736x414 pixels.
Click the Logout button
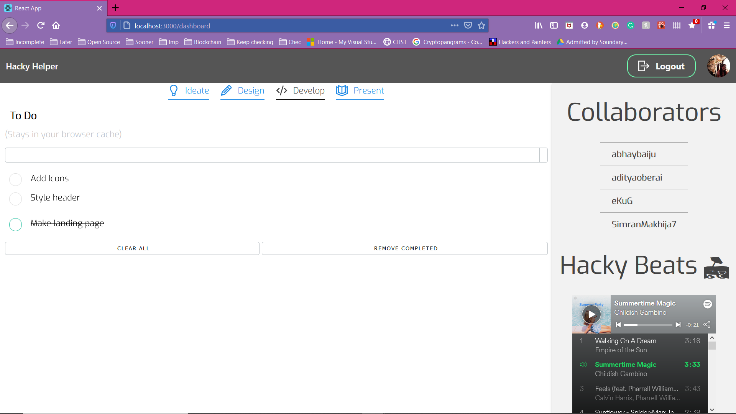(x=661, y=66)
